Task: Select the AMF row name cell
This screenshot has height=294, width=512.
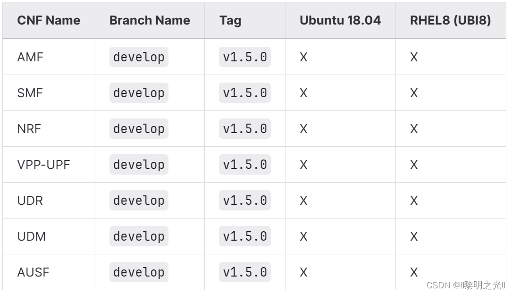Action: [49, 57]
